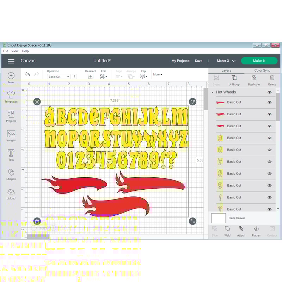Open the Templates panel

point(11,96)
